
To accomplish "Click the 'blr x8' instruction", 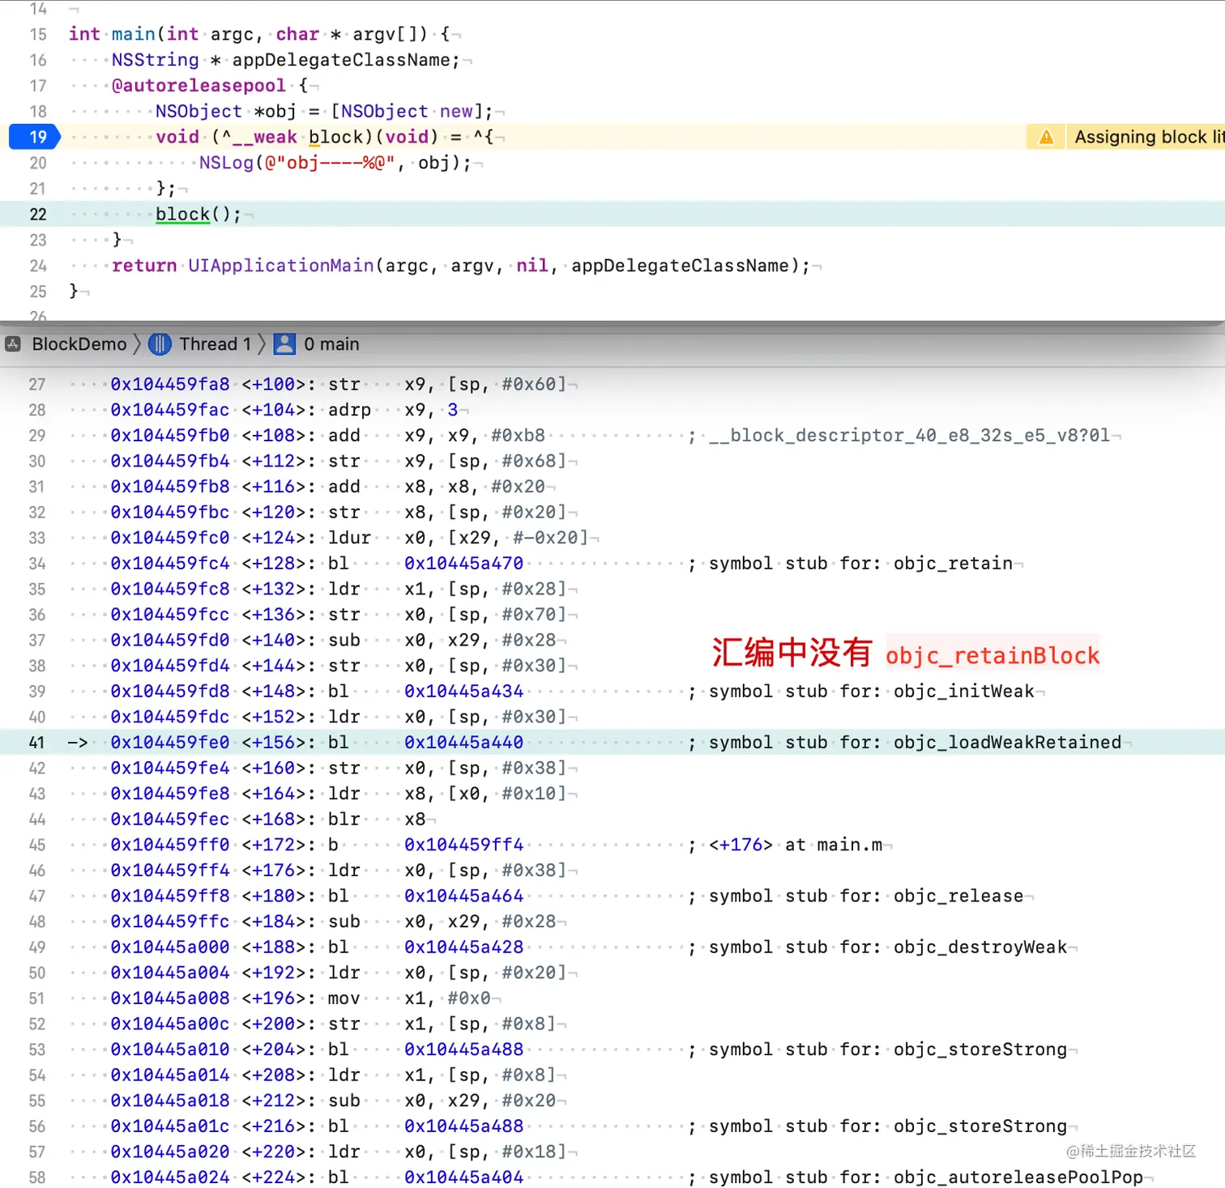I will pos(377,820).
